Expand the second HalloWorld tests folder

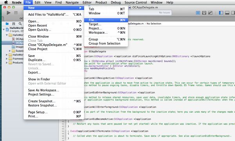coord(7,55)
